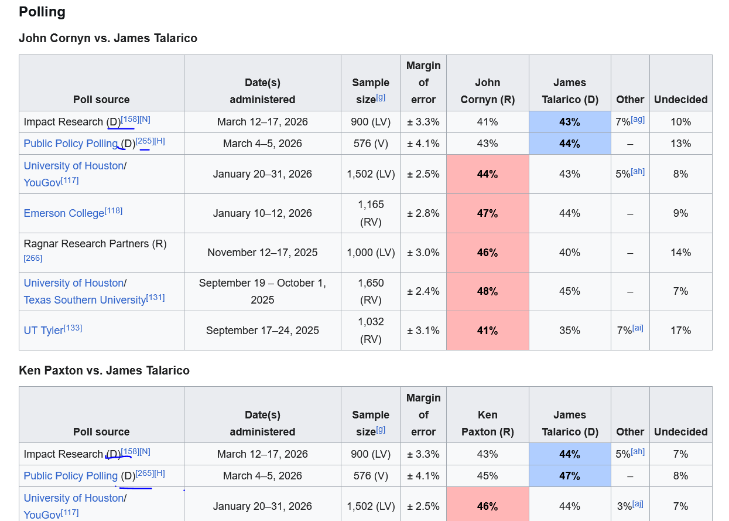Open citation [158] in Cornyn table's Impact Research row
Viewport: 729px width, 521px height.
130,119
